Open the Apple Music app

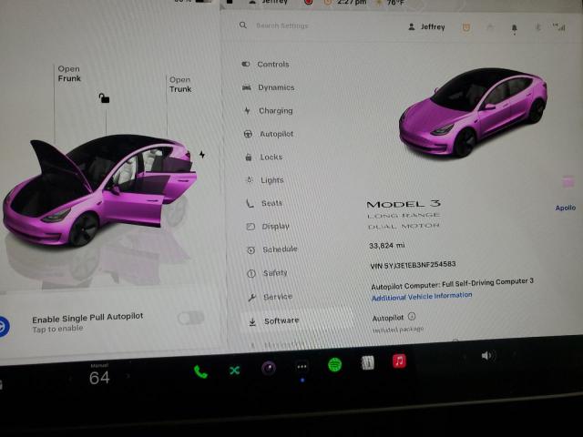pyautogui.click(x=399, y=361)
